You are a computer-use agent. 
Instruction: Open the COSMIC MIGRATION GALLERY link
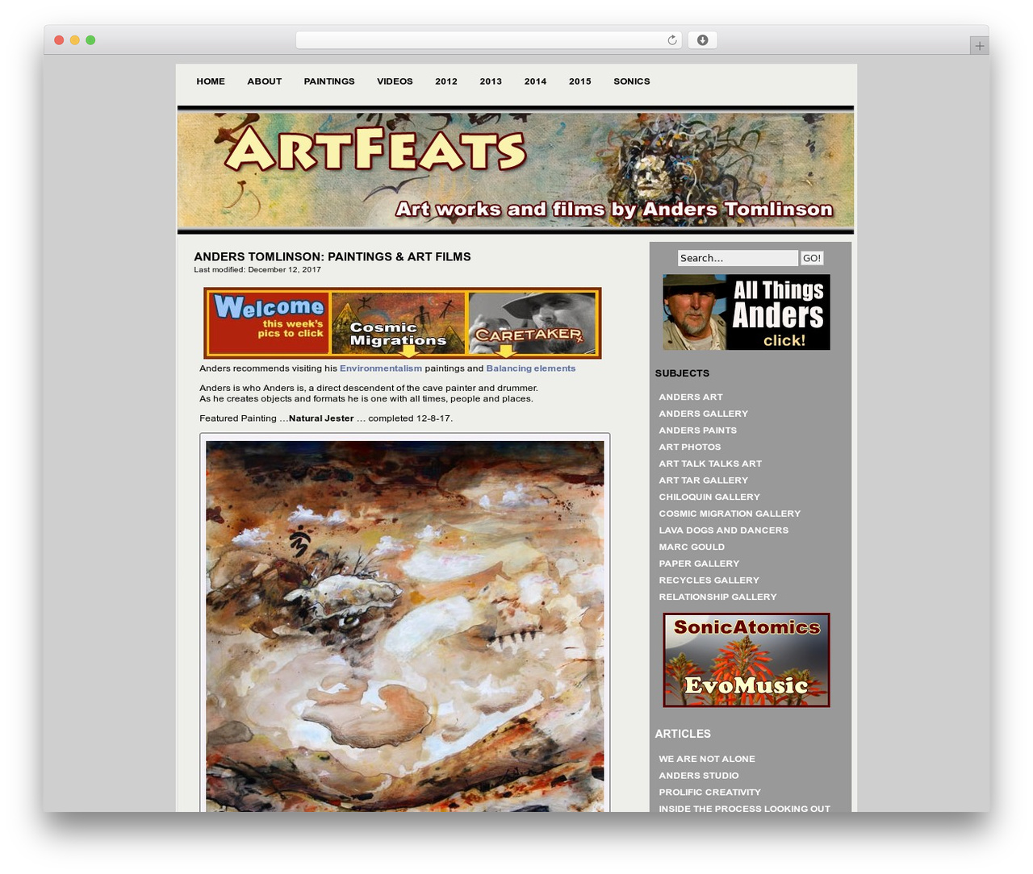coord(730,514)
